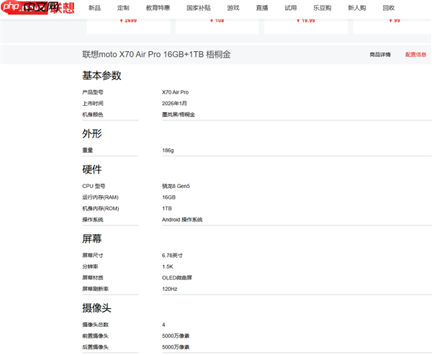Click the 摄像头 section heading

tap(96, 308)
